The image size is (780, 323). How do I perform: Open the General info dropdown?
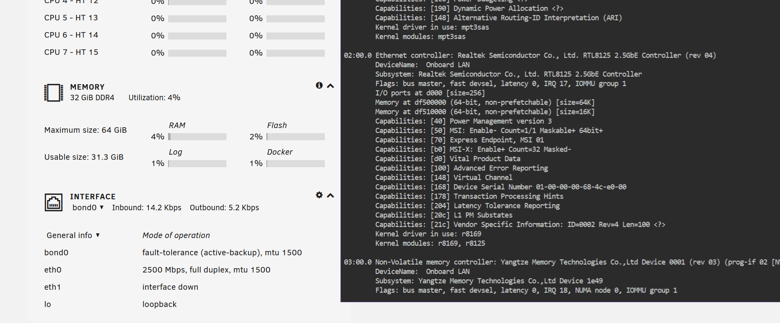tap(73, 235)
